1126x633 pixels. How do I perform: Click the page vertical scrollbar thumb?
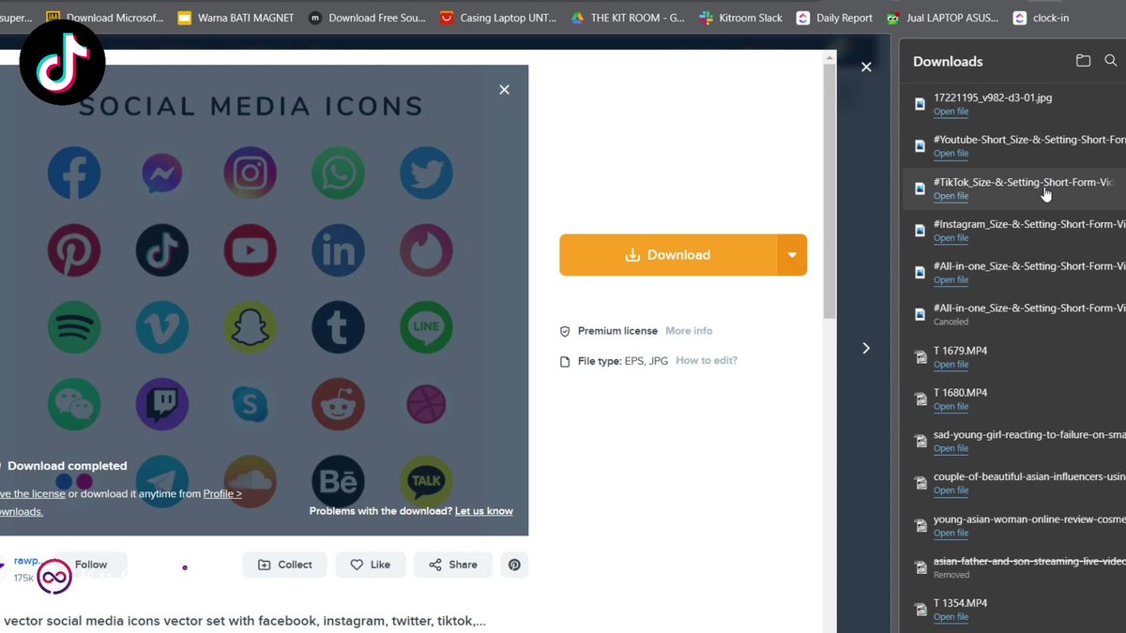point(829,192)
